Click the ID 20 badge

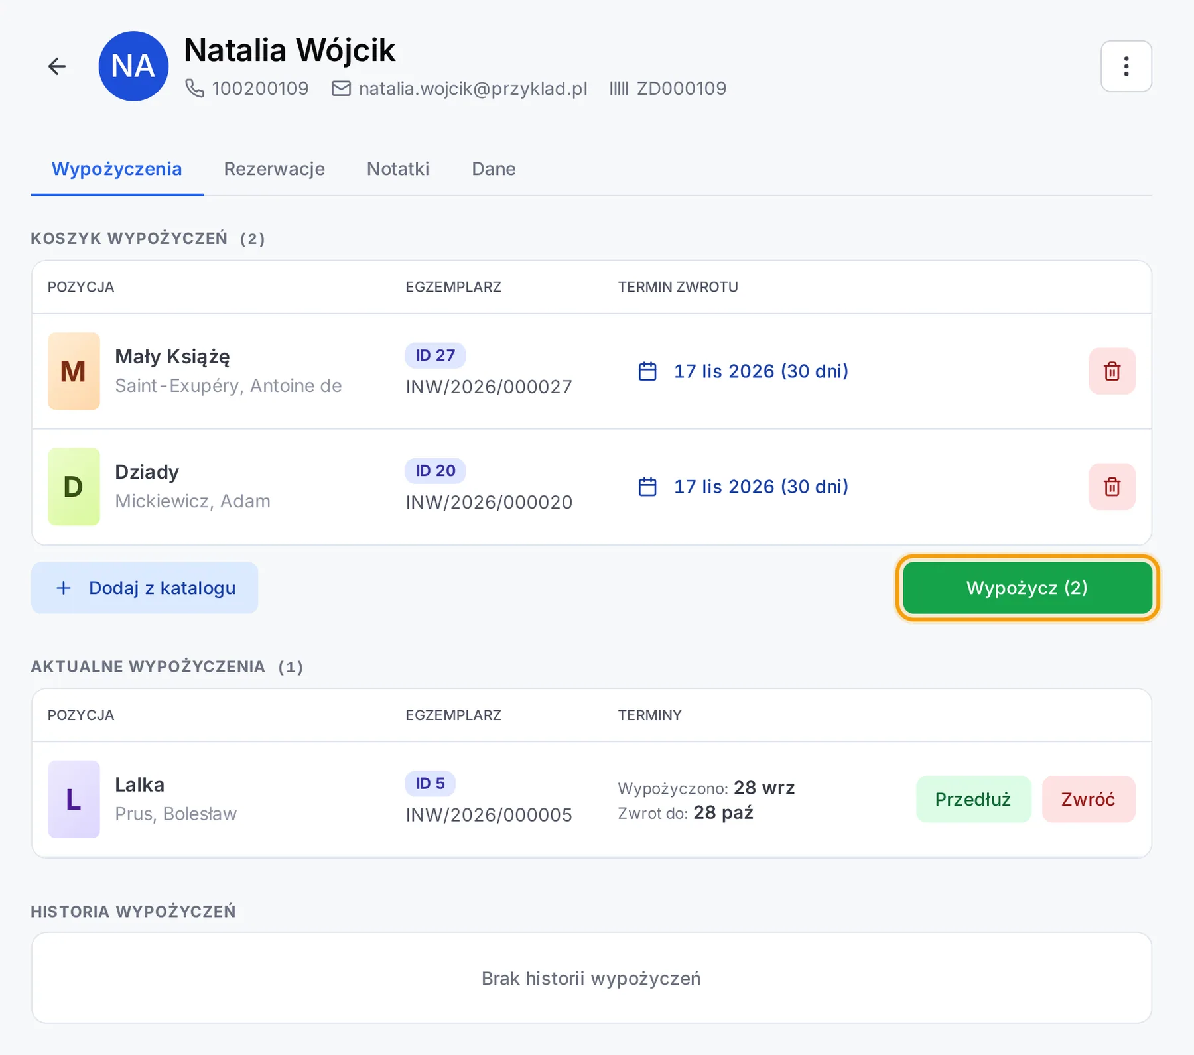(x=435, y=471)
